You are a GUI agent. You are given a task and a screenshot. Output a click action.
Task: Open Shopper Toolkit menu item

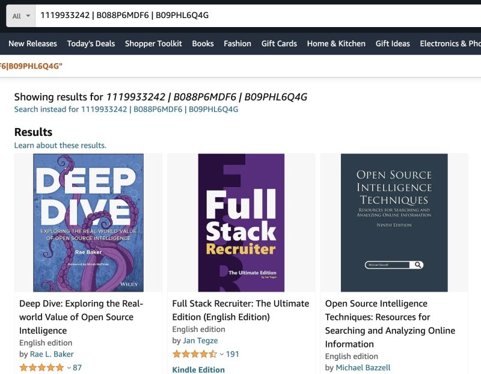pos(153,43)
